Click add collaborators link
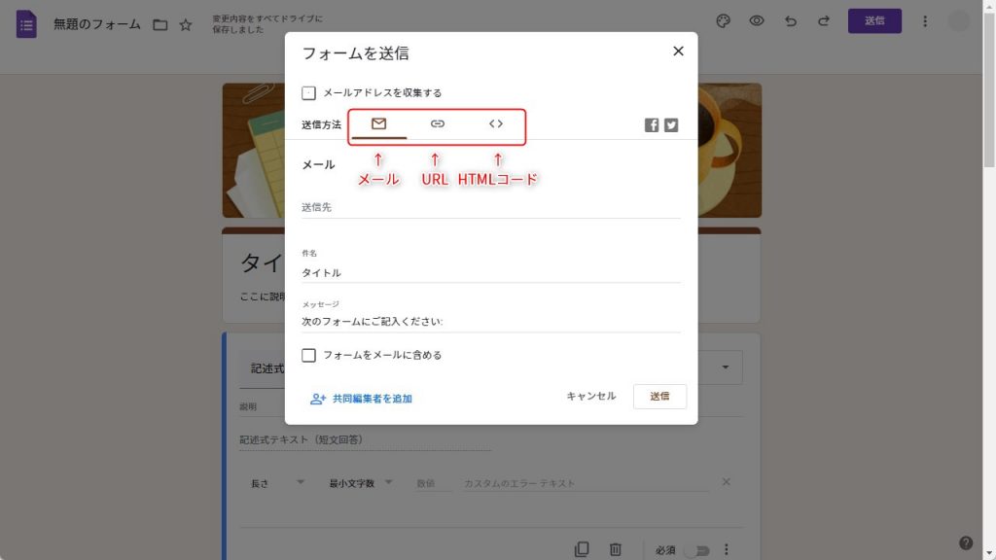Screen dimensions: 996x560 [362, 399]
